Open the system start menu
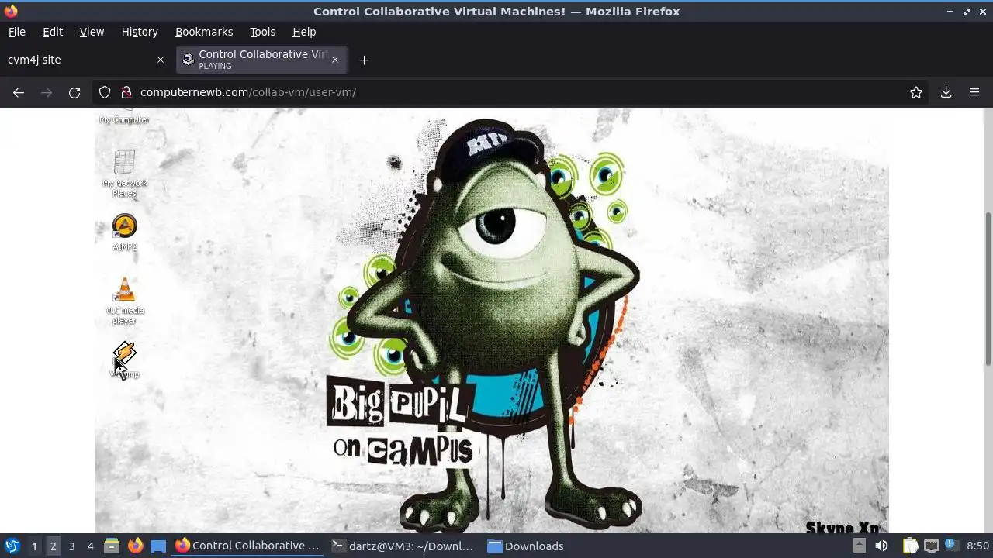Image resolution: width=993 pixels, height=558 pixels. [x=12, y=546]
